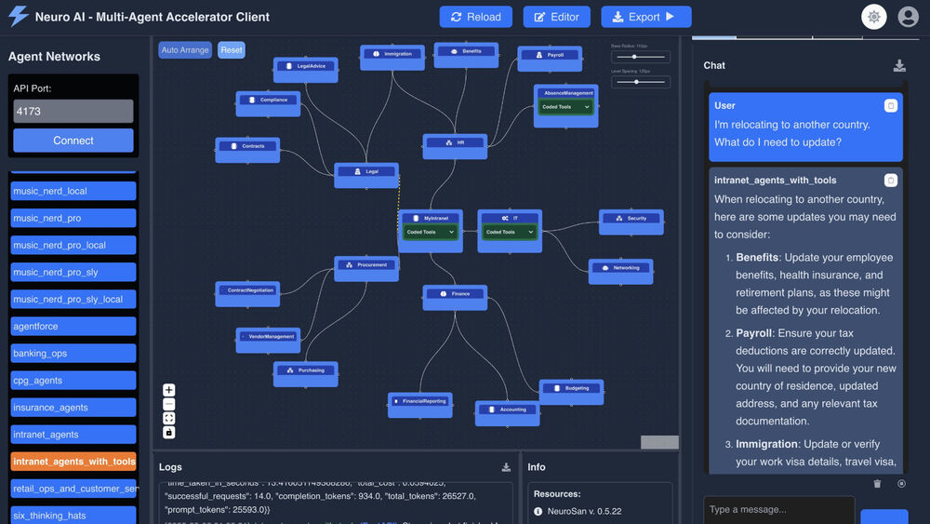The image size is (930, 524).
Task: Select the Budgeting node
Action: pos(571,392)
